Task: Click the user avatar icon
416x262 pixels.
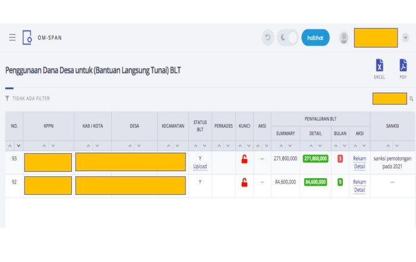Action: 344,37
